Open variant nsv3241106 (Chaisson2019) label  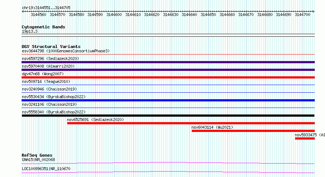coord(49,104)
